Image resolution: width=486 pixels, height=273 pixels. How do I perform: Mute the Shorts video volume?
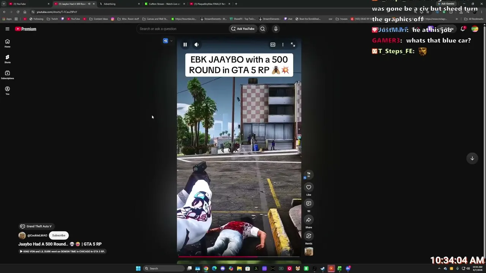tap(196, 45)
